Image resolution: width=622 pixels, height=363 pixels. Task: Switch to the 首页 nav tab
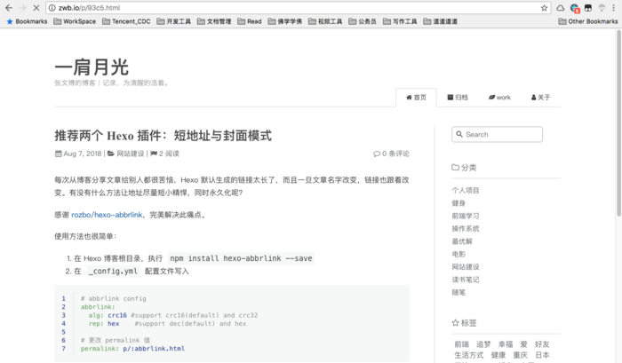tap(416, 98)
